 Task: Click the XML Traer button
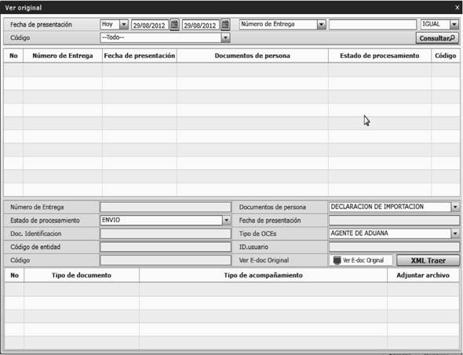coord(428,260)
